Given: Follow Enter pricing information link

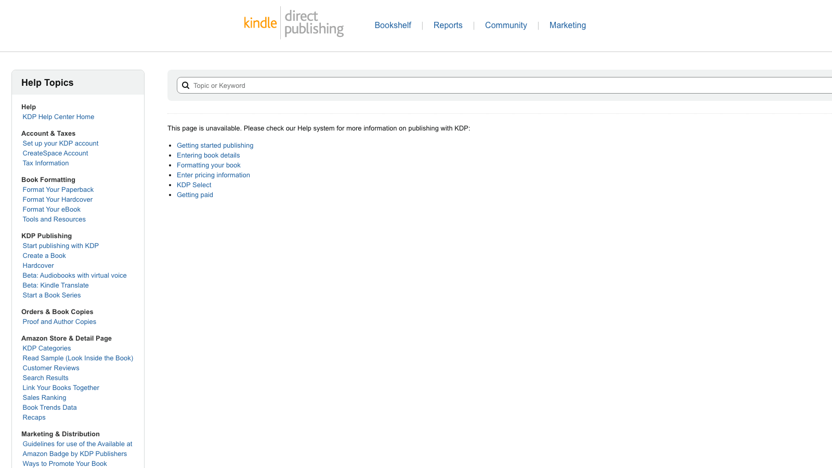Looking at the screenshot, I should coord(213,175).
